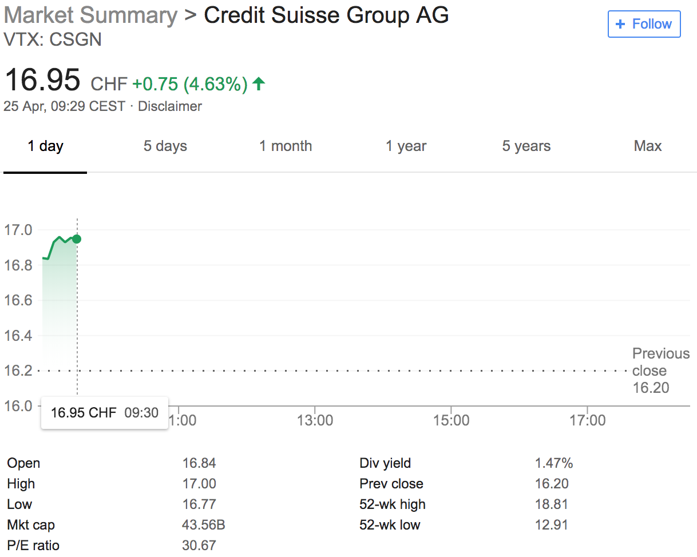Image resolution: width=697 pixels, height=557 pixels.
Task: Select the Max range tab
Action: click(647, 146)
